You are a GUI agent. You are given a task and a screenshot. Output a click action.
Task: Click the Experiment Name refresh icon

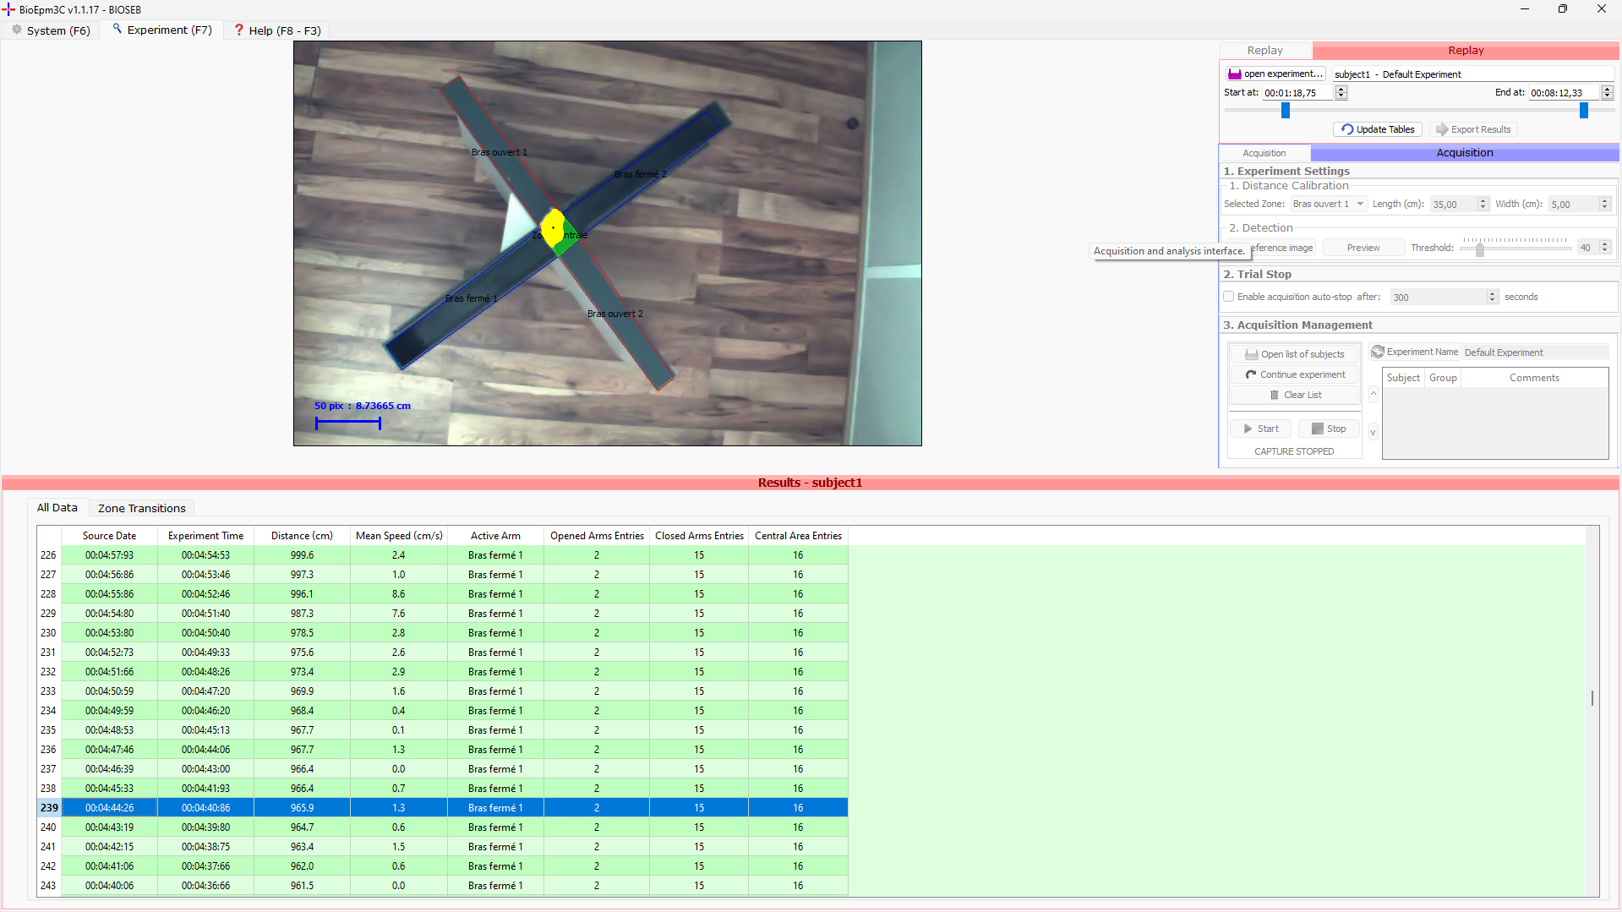(x=1377, y=352)
